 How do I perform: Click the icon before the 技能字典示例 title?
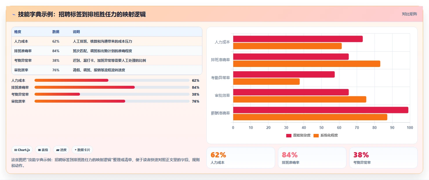click(14, 14)
